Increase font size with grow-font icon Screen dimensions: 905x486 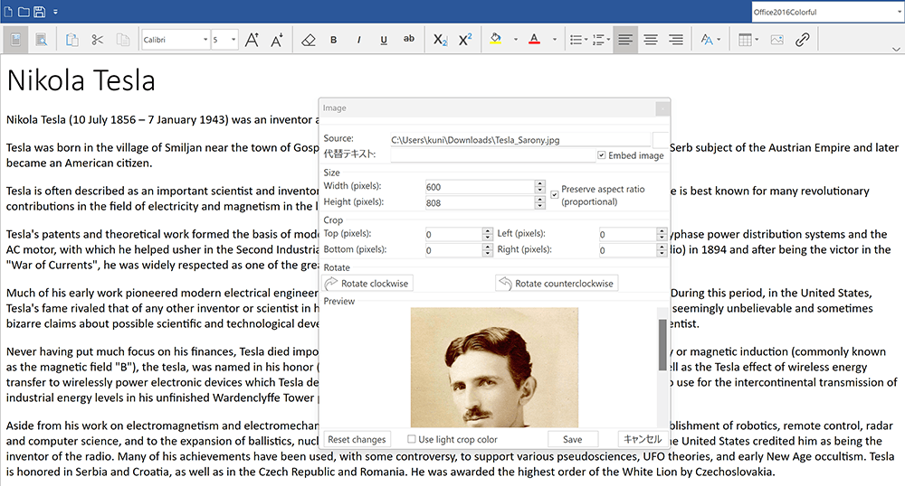coord(252,40)
